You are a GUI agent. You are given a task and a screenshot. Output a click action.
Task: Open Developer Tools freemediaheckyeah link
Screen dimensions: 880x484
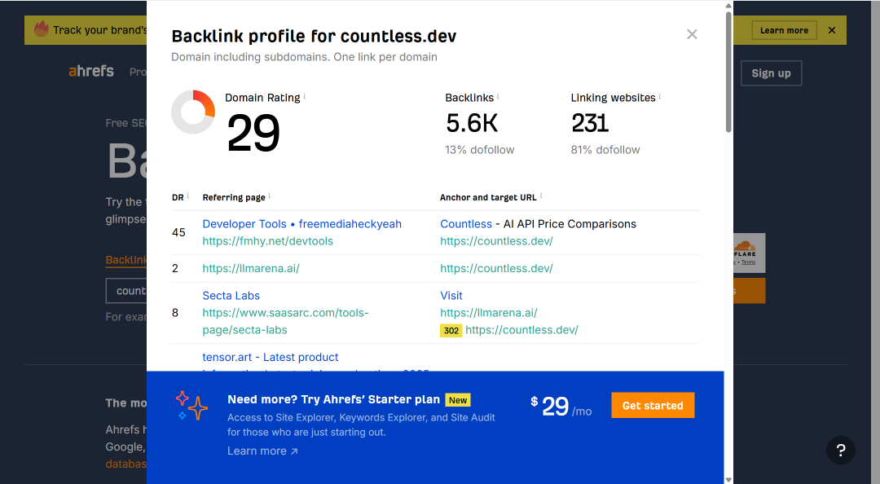tap(302, 224)
